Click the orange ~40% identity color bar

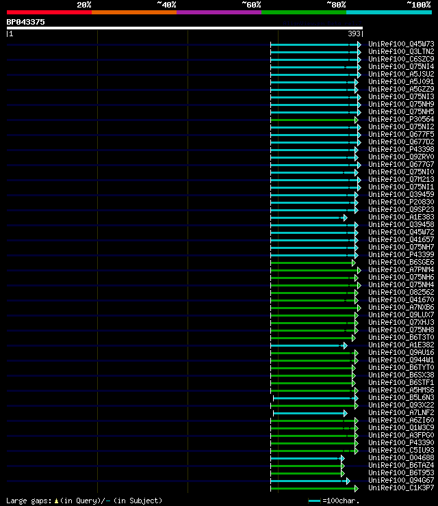click(x=134, y=12)
